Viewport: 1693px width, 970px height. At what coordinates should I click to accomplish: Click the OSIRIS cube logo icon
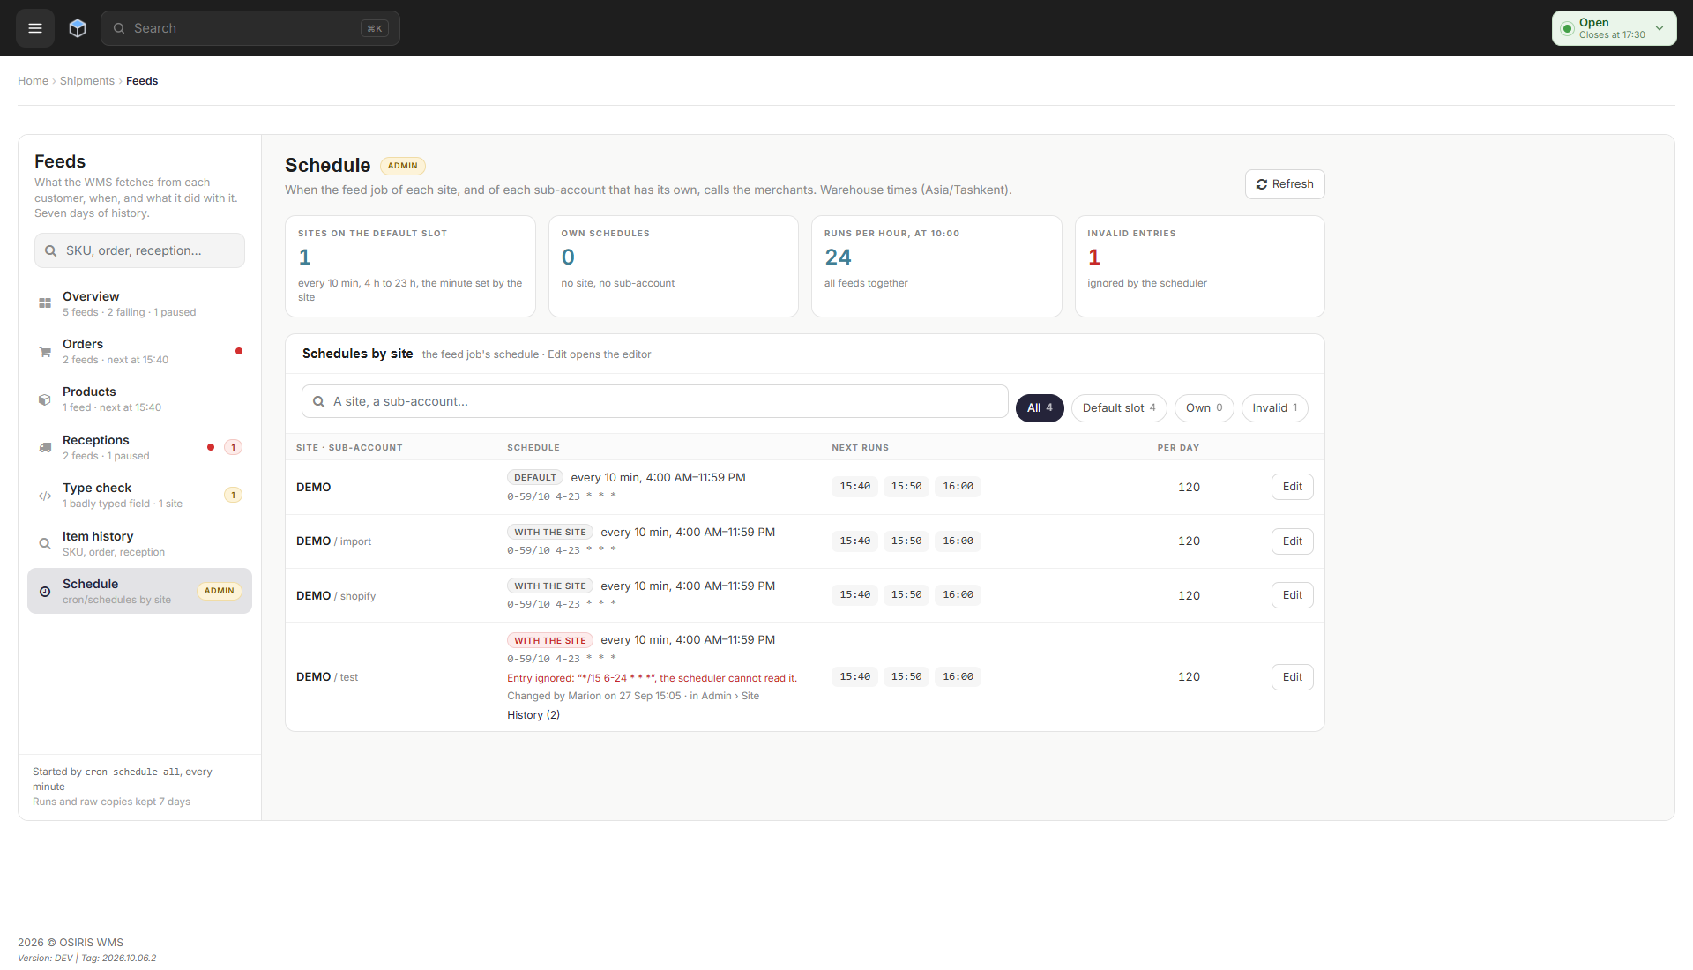point(78,28)
